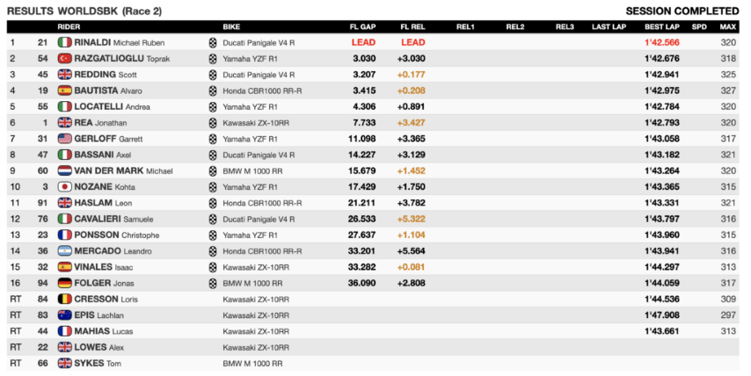Click the REL3 column header
The width and height of the screenshot is (751, 376).
565,26
